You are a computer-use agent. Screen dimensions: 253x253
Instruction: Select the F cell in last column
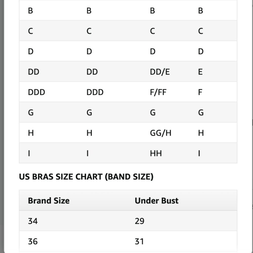point(200,92)
